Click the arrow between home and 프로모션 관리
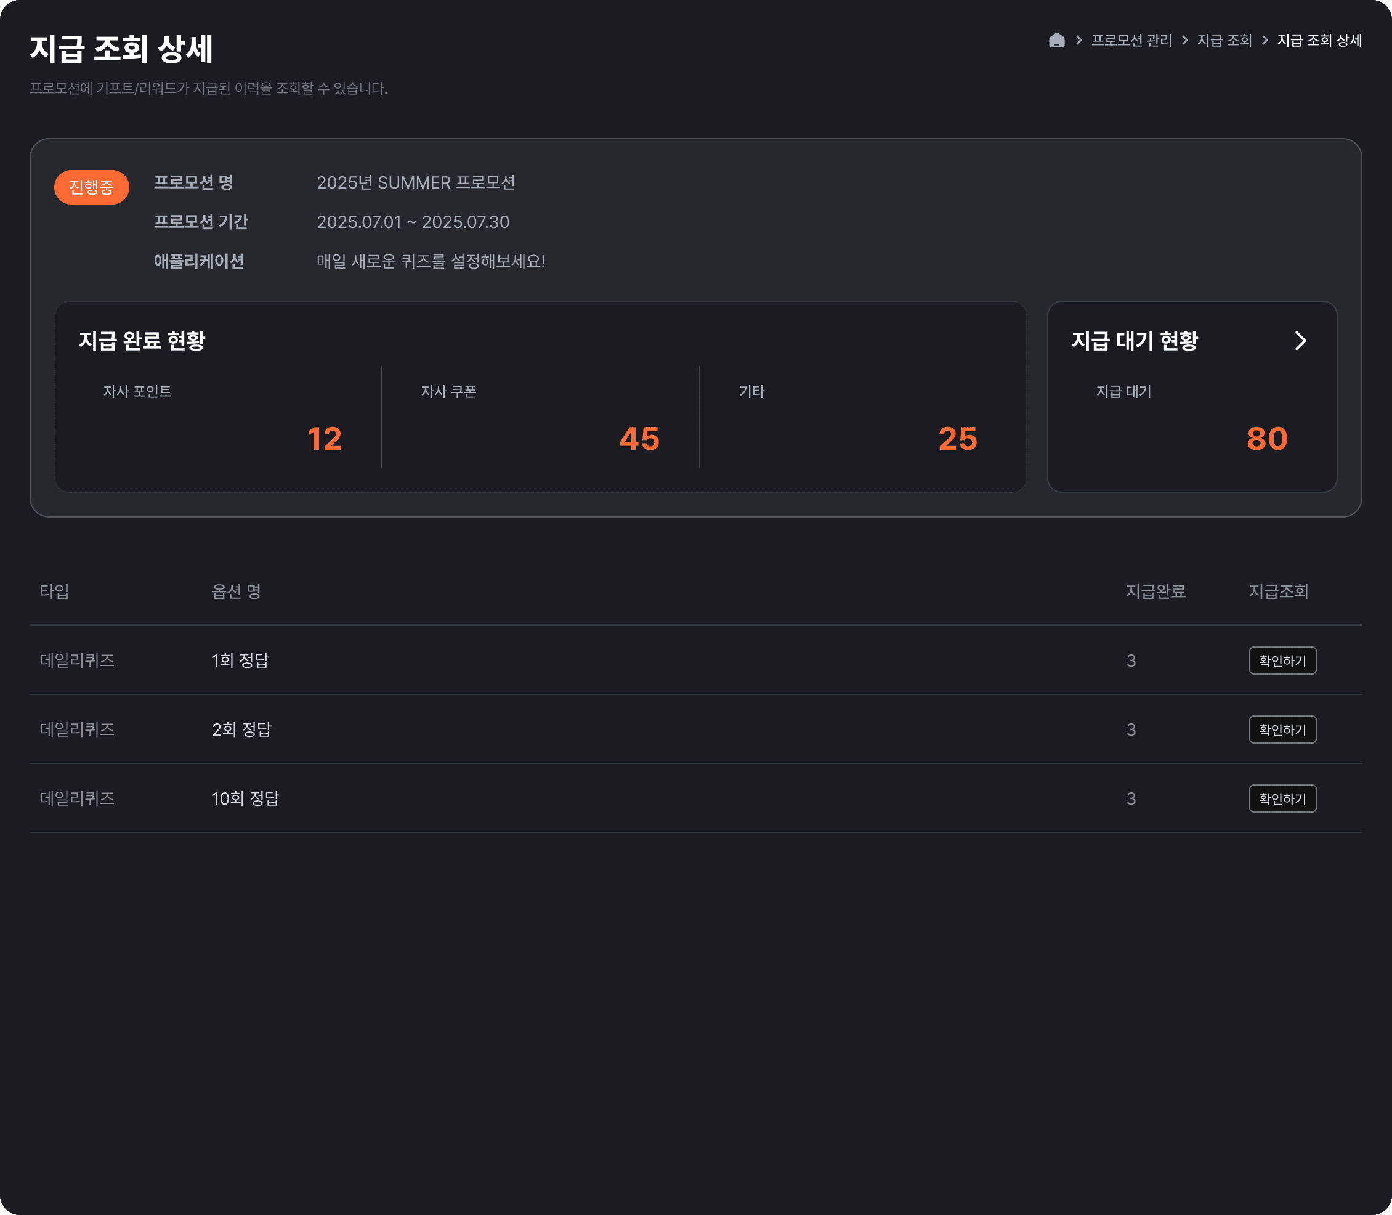 point(1078,41)
